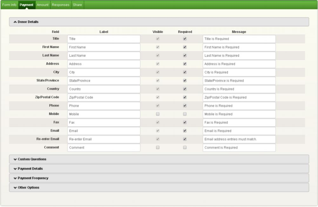The width and height of the screenshot is (318, 207).
Task: Enable the Visible checkbox for Mobile
Action: [x=158, y=114]
